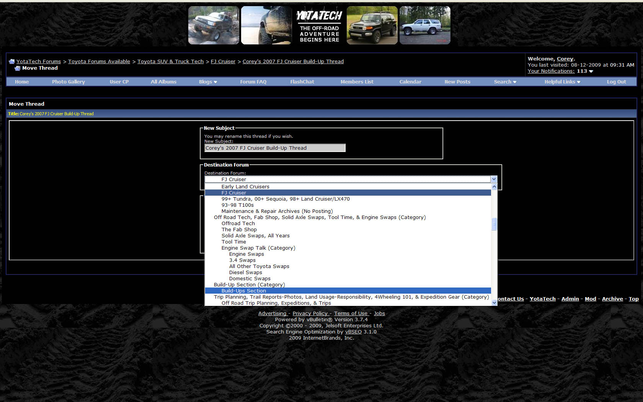This screenshot has height=402, width=643.
Task: Select Build-Up Section (Category) option
Action: (348, 285)
